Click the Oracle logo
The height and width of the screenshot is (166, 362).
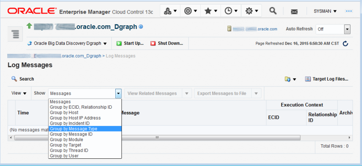click(x=32, y=11)
